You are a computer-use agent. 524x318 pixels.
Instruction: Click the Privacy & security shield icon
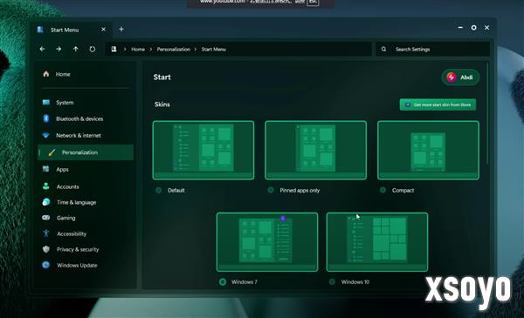(x=46, y=249)
